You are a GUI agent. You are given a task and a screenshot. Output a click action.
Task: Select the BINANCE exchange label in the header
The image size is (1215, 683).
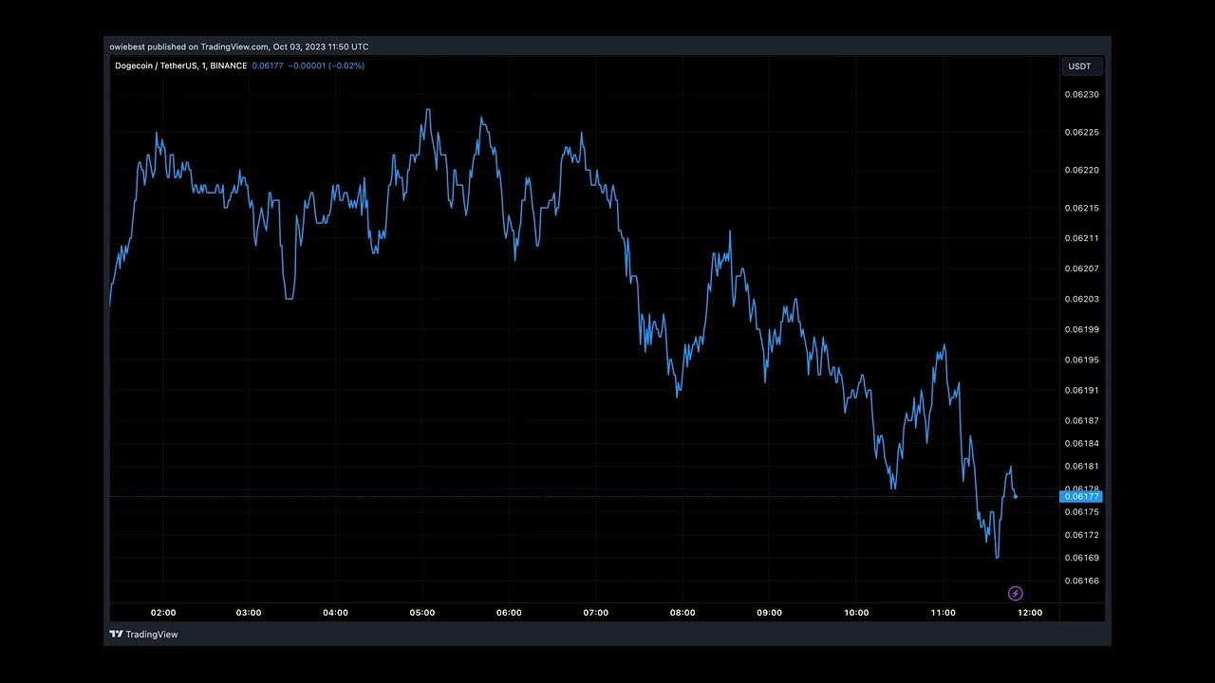pyautogui.click(x=228, y=66)
